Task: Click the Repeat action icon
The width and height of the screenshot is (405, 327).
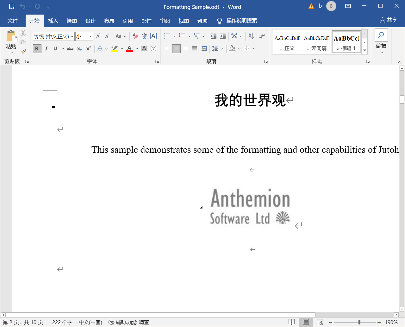Action: (x=37, y=6)
